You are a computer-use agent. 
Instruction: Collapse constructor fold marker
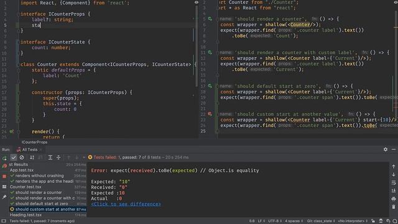click(18, 93)
